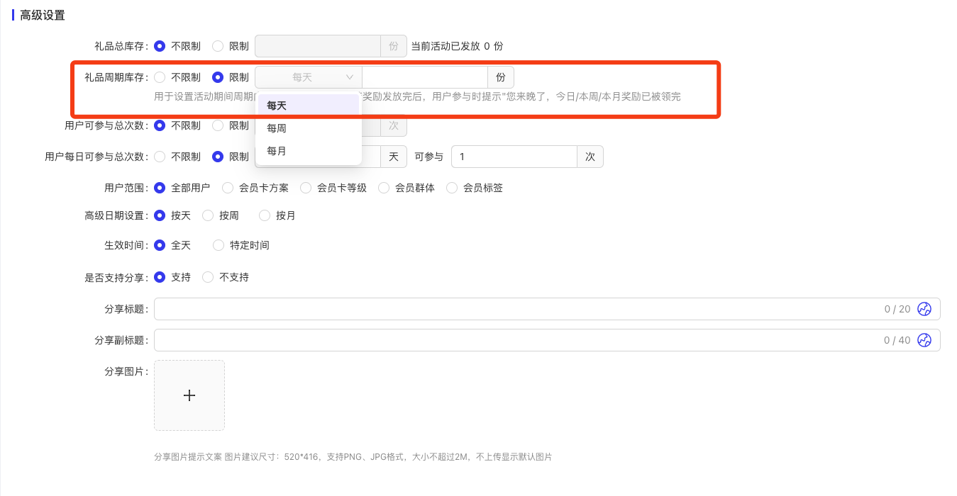Click the 礼品周期库存 quantity input field
The image size is (957, 496).
pos(425,77)
